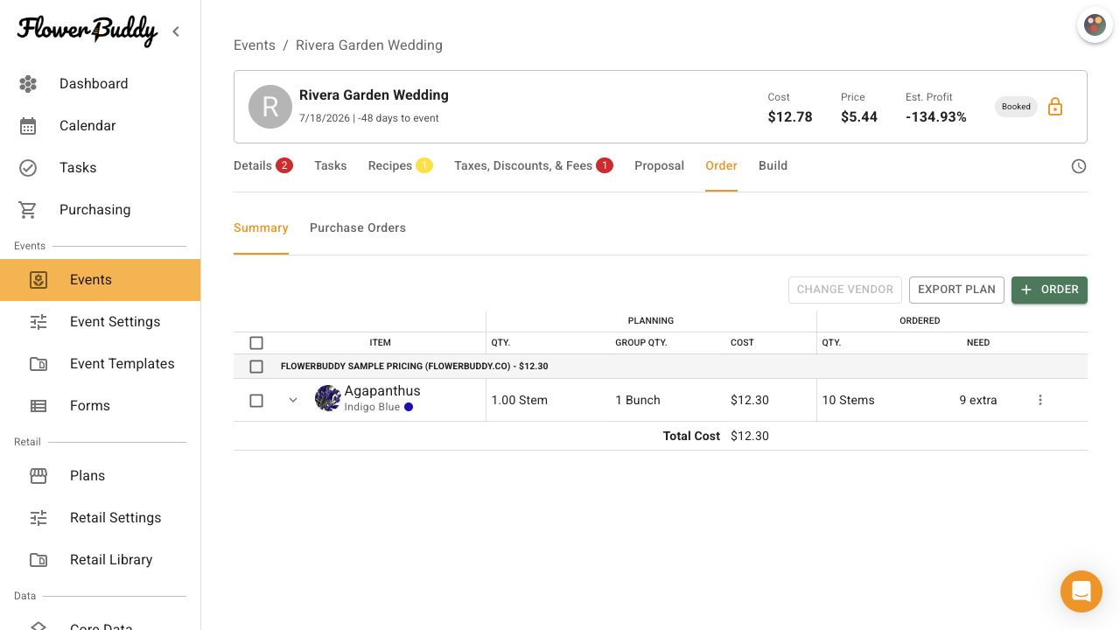1120x630 pixels.
Task: Click the Export Plan button
Action: point(956,290)
